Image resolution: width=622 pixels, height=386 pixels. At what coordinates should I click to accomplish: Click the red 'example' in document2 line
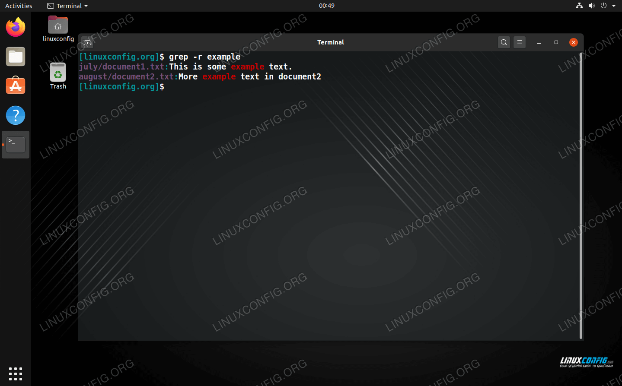coord(219,76)
